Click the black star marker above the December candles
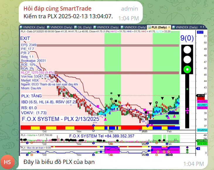This screenshot has width=214, height=170. tap(111, 94)
